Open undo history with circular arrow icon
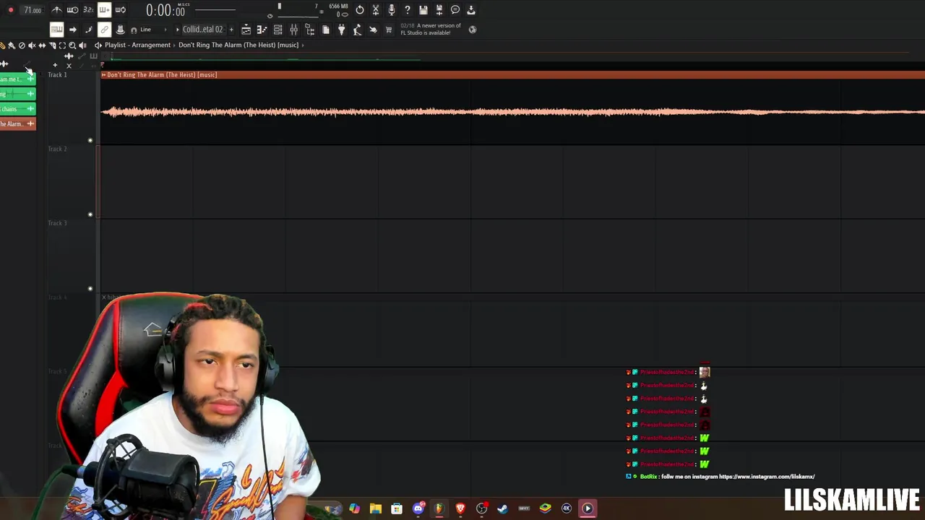Viewport: 925px width, 520px height. 360,10
